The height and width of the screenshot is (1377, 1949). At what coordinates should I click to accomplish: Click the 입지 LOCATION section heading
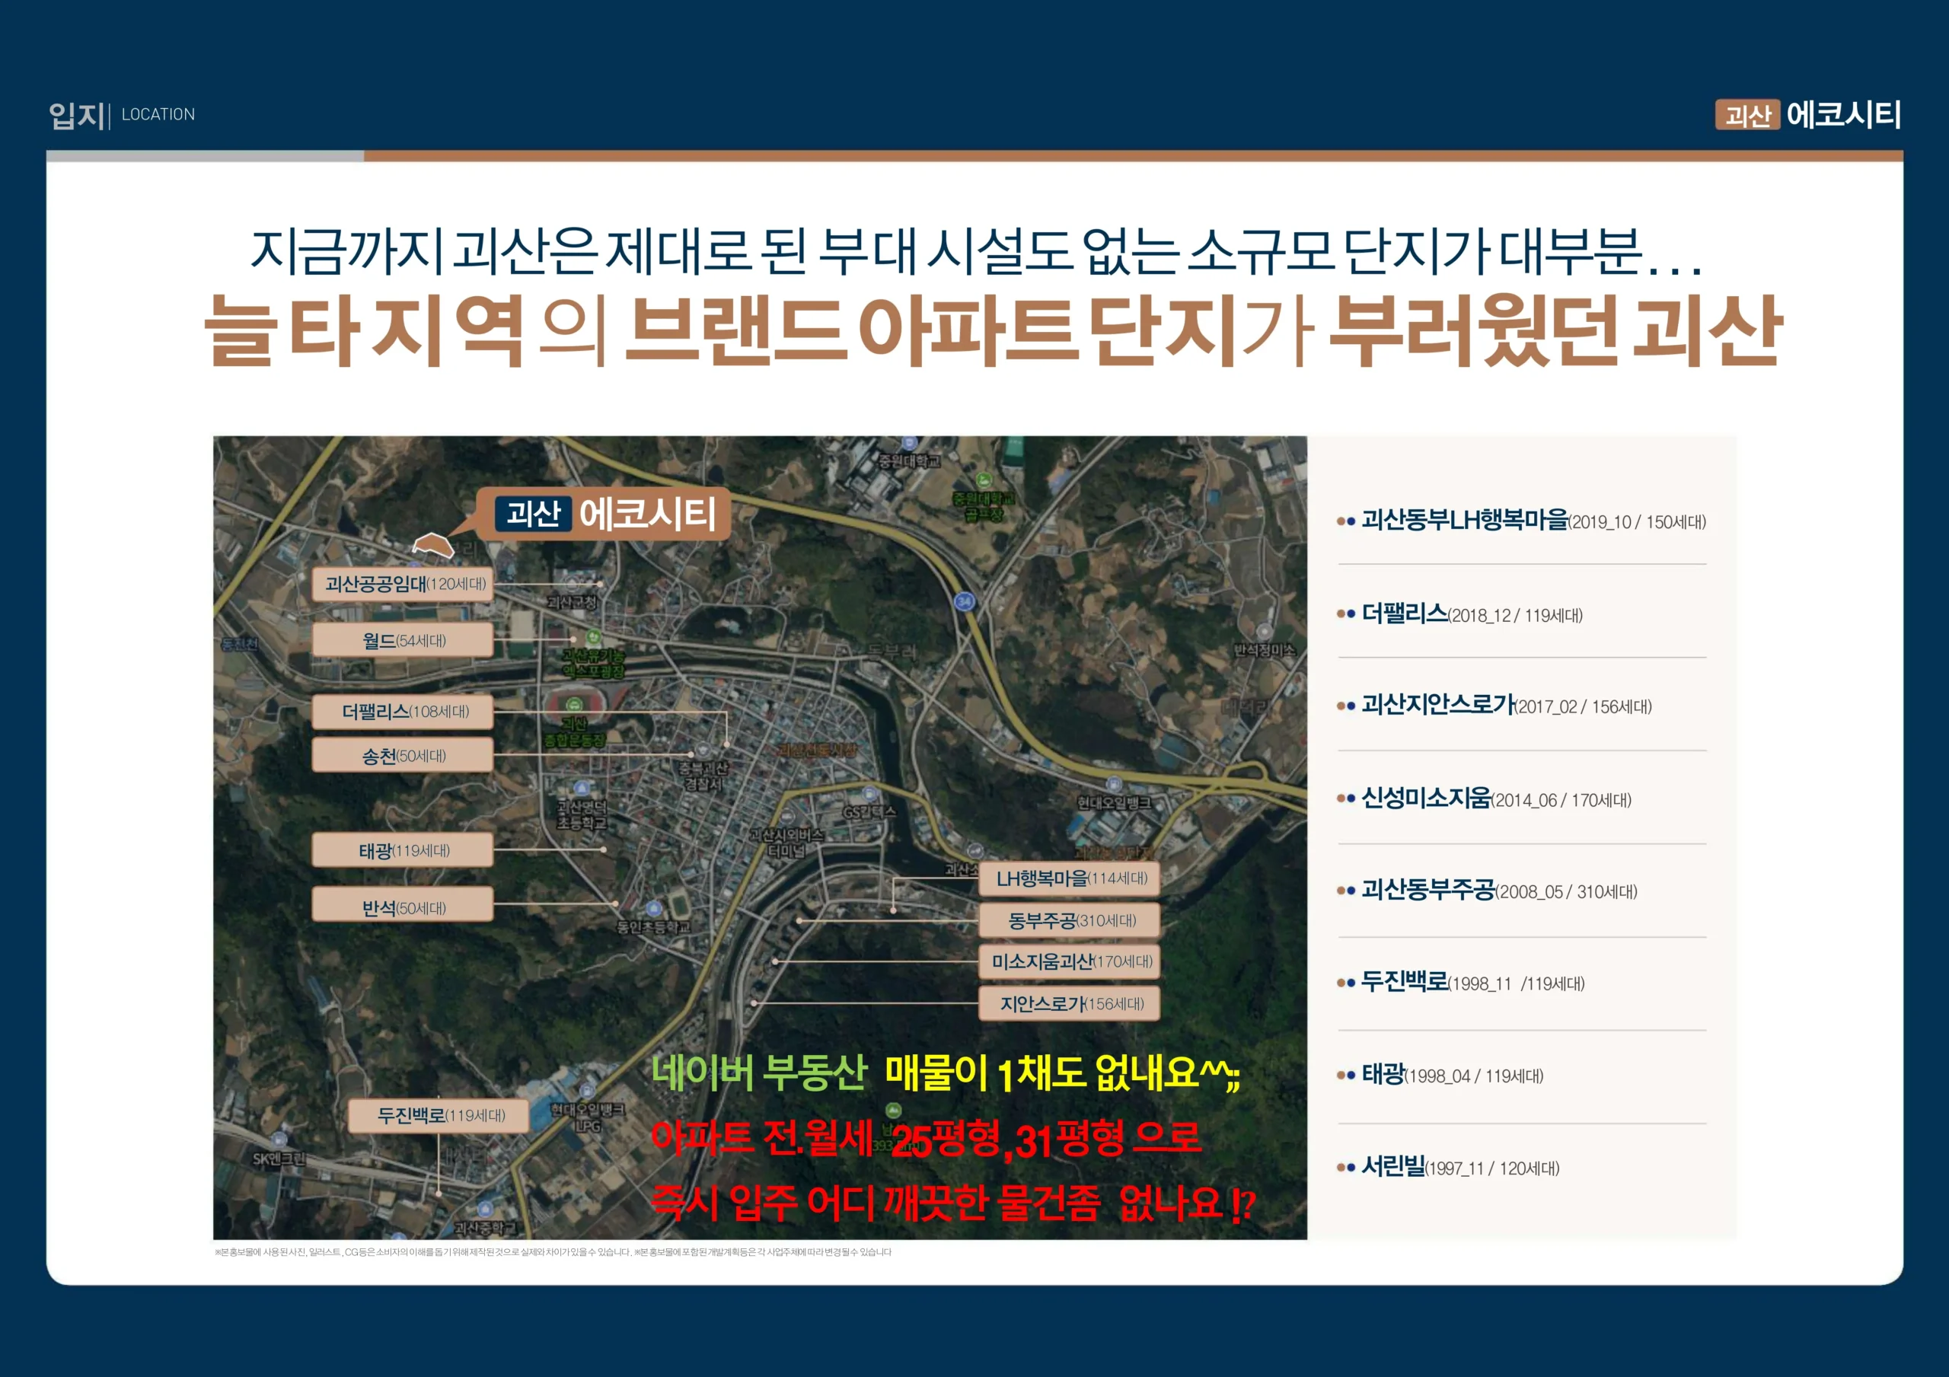121,115
